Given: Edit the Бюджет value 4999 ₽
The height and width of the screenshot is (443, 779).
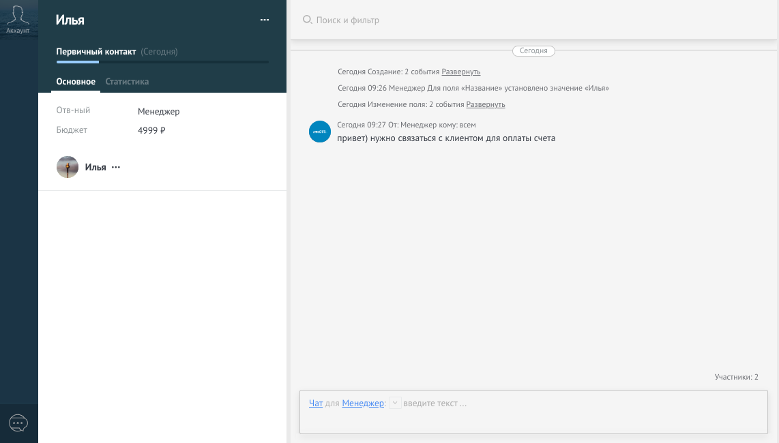Looking at the screenshot, I should pyautogui.click(x=151, y=130).
